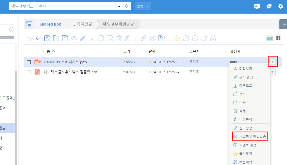Tick the 다이렉트클라우드박스 팜플렛.pdf checkbox
The width and height of the screenshot is (287, 165).
point(29,72)
